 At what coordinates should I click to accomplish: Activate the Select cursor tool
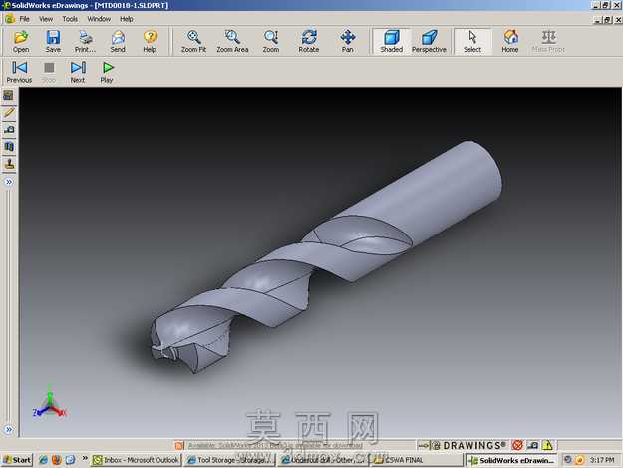[472, 41]
